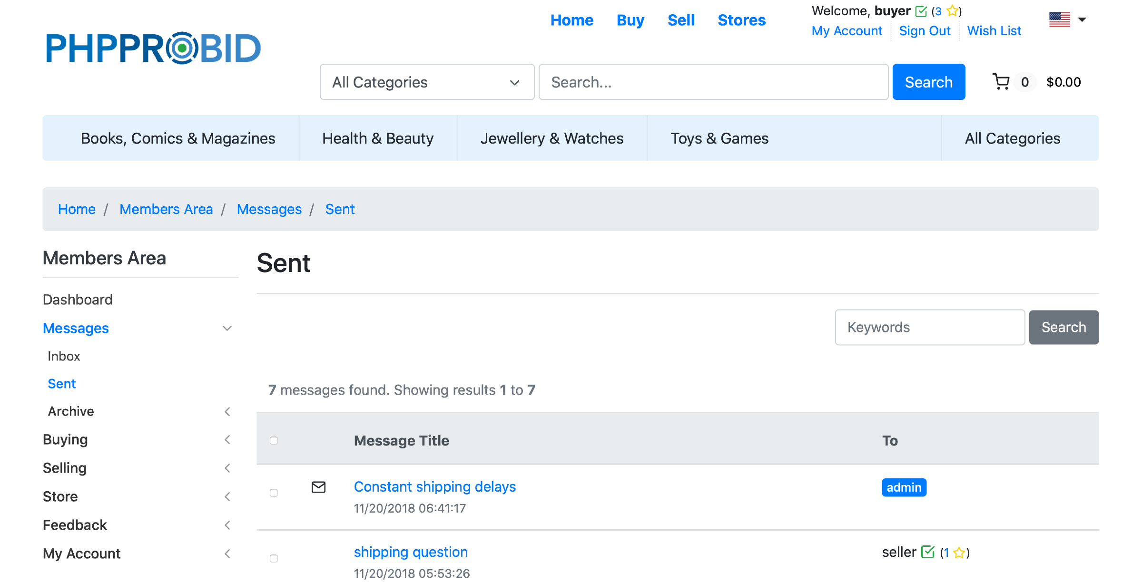This screenshot has width=1142, height=582.
Task: Toggle the select-all checkbox in the table header
Action: [x=274, y=440]
